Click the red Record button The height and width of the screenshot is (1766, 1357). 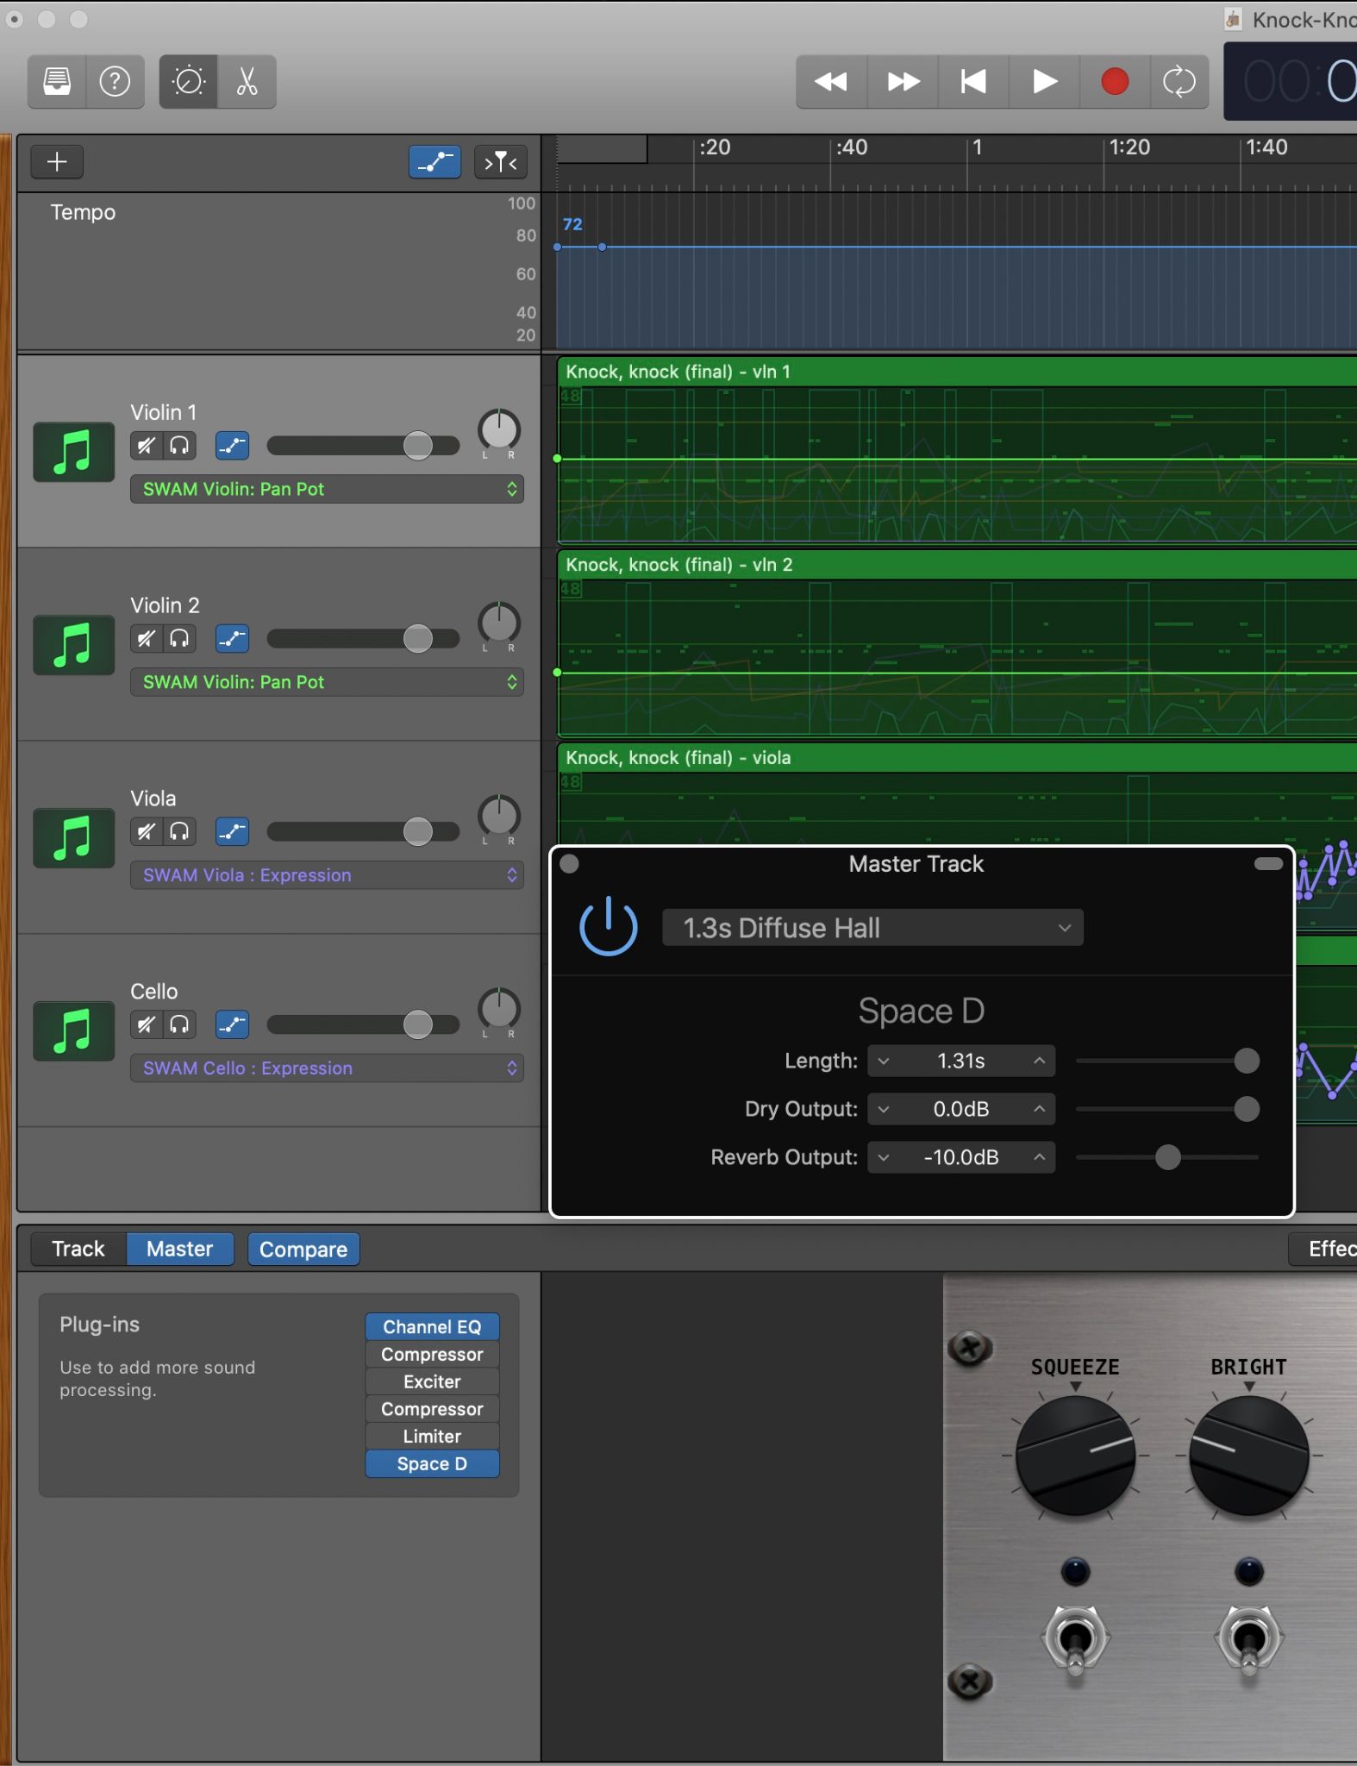[x=1114, y=82]
